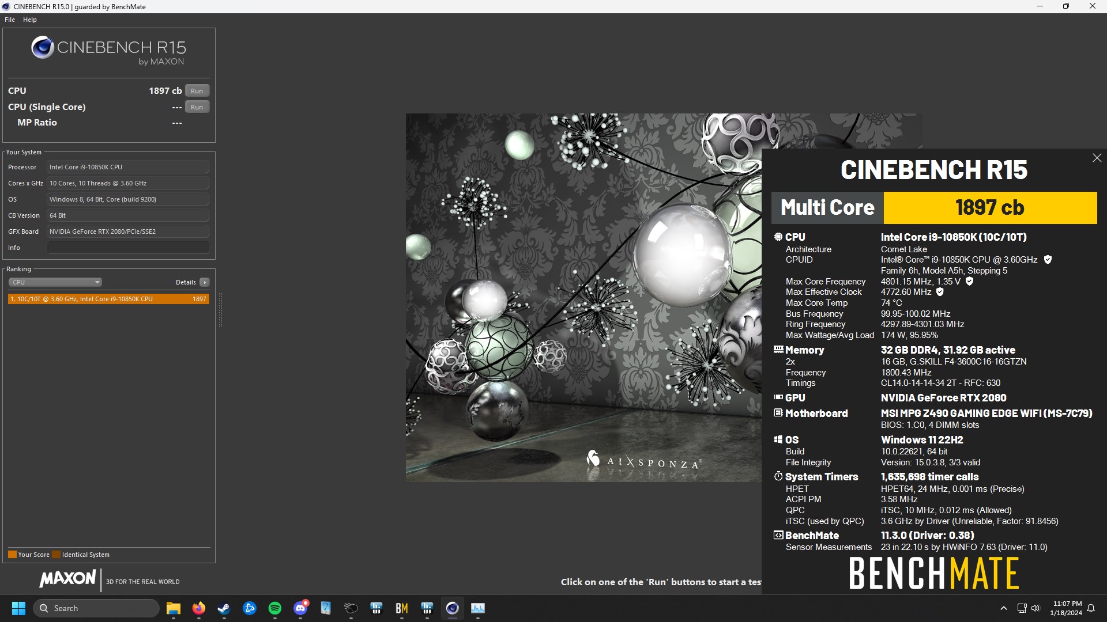Open the Help menu
The image size is (1107, 622).
coord(30,20)
